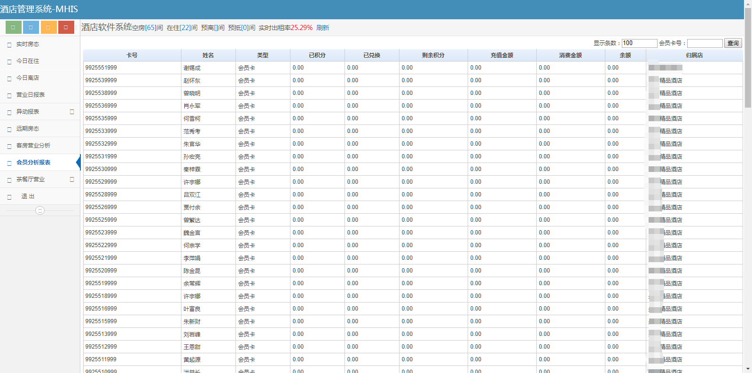Viewport: 752px width, 373px height.
Task: Click the 类型 column header
Action: point(263,55)
